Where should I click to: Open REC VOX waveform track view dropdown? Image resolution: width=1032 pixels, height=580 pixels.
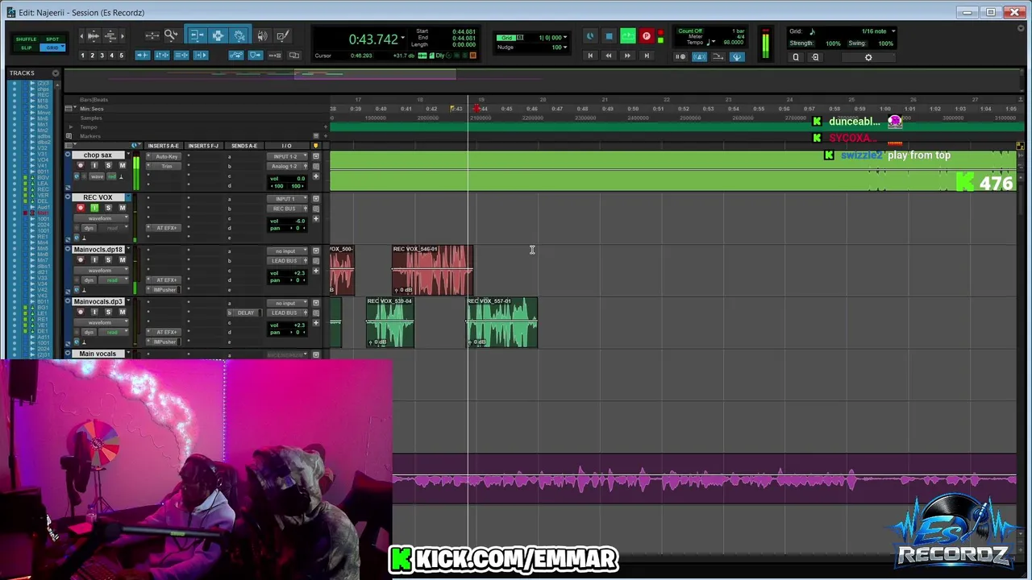point(101,218)
